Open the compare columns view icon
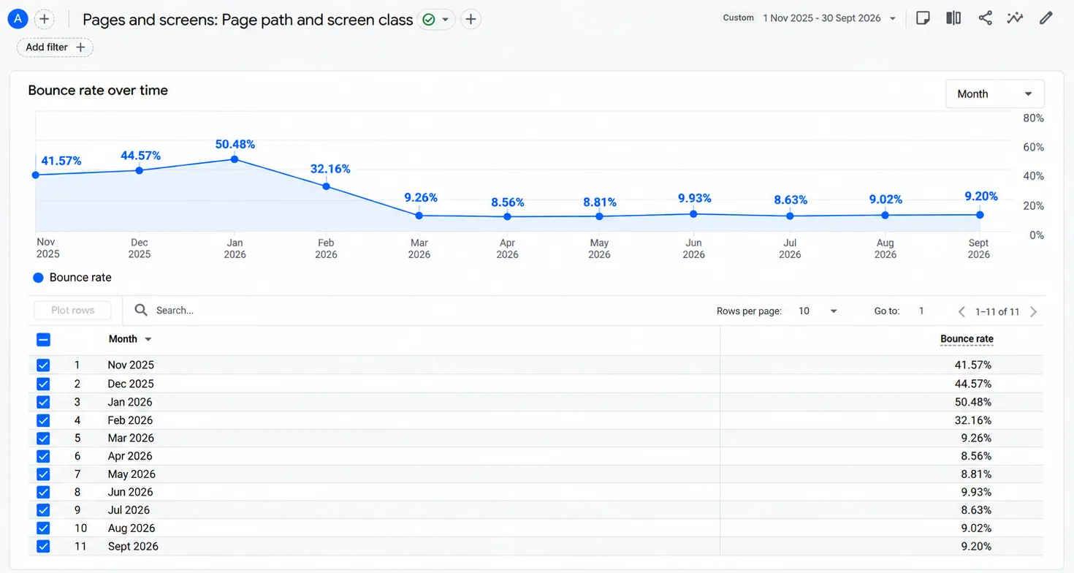The image size is (1074, 573). tap(953, 18)
